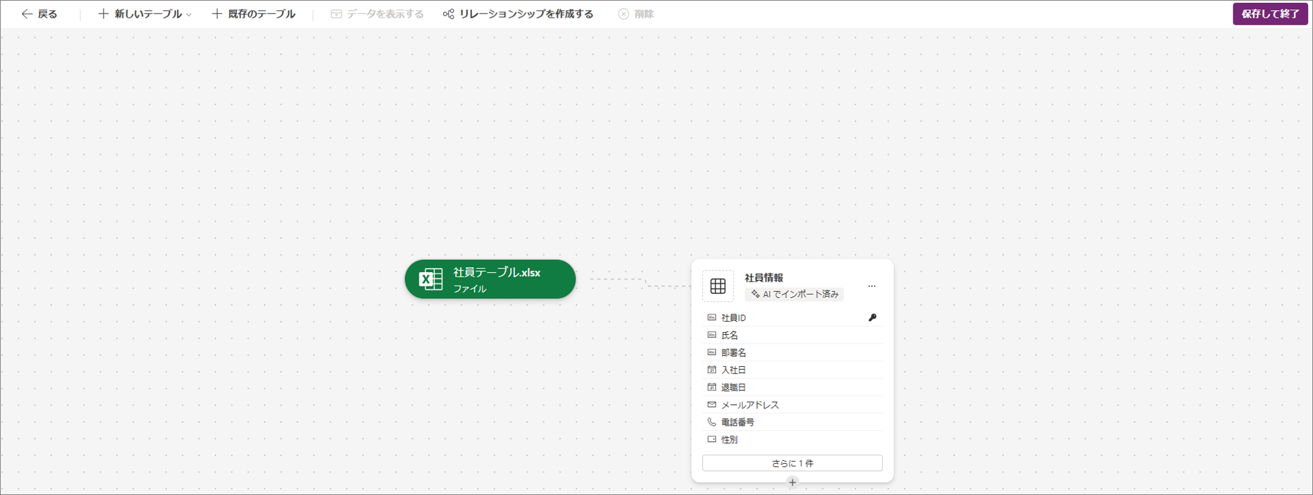Select the 部署名 column row
Screen dimensions: 1313x495
coord(792,352)
